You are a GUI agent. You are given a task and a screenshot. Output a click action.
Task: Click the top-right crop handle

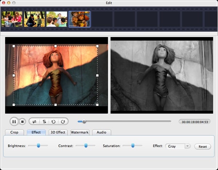97,46
